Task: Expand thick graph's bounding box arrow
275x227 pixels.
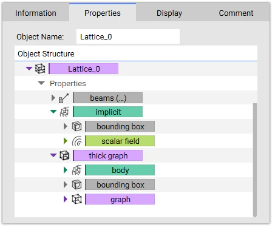Action: [66, 185]
